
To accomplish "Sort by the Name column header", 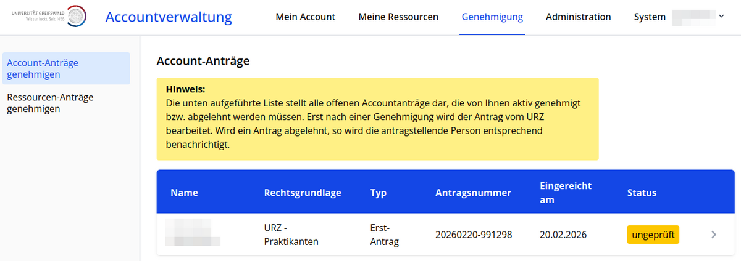I will (x=184, y=193).
